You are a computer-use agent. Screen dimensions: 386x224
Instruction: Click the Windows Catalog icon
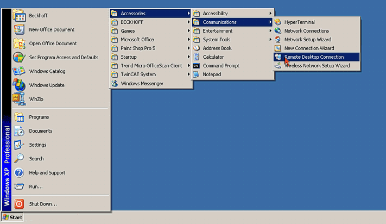pos(19,71)
